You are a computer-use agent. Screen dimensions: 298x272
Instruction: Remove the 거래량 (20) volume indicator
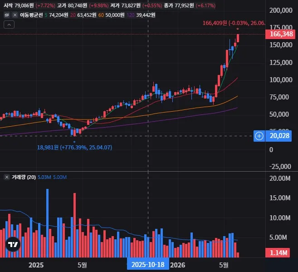tap(7, 177)
